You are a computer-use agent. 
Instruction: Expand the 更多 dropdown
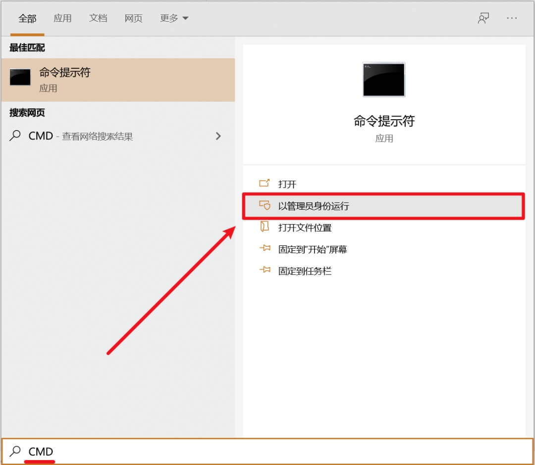(173, 18)
